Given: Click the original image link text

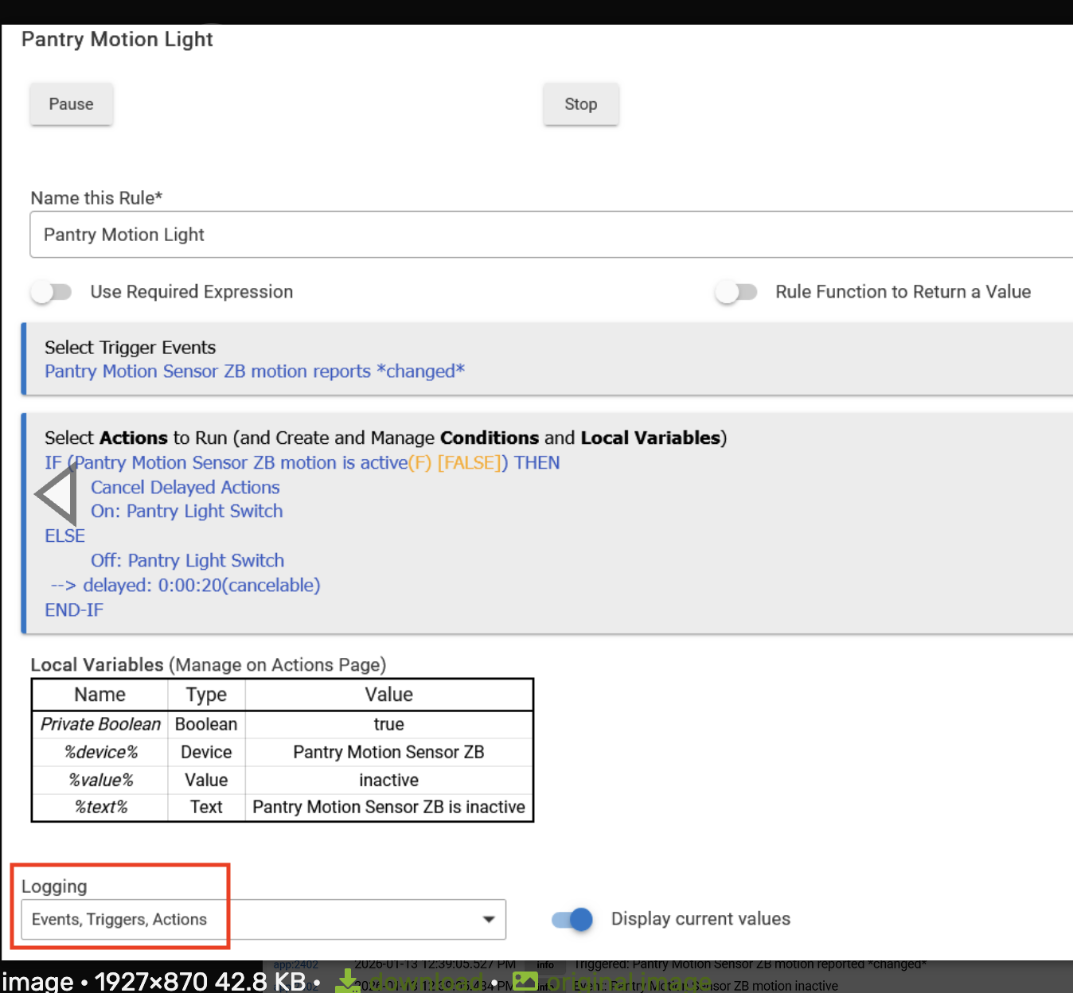Looking at the screenshot, I should (629, 981).
